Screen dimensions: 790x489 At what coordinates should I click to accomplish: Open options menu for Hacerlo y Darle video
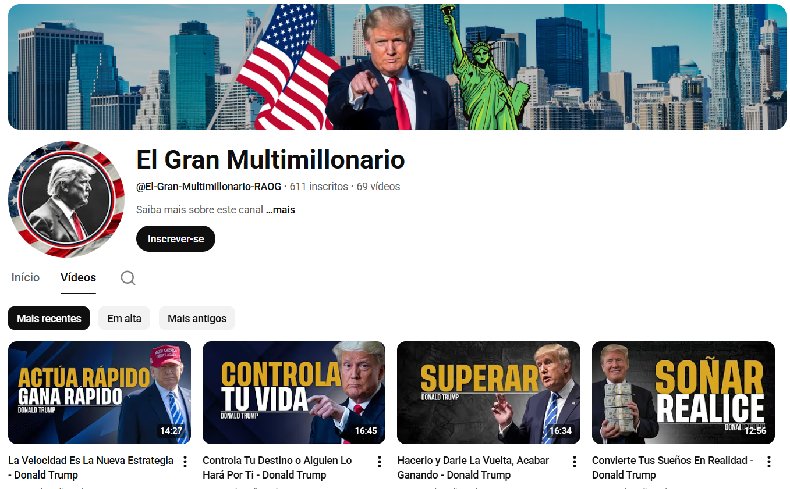575,462
